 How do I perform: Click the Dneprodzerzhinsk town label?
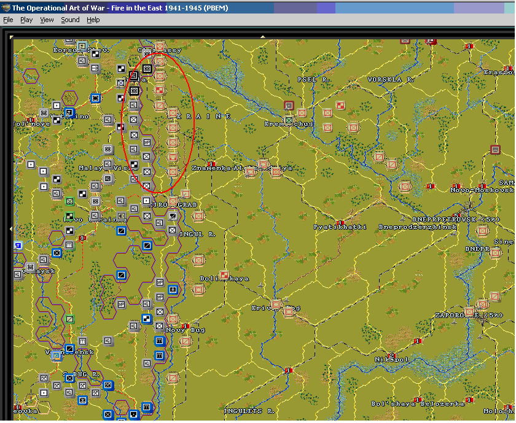point(418,227)
